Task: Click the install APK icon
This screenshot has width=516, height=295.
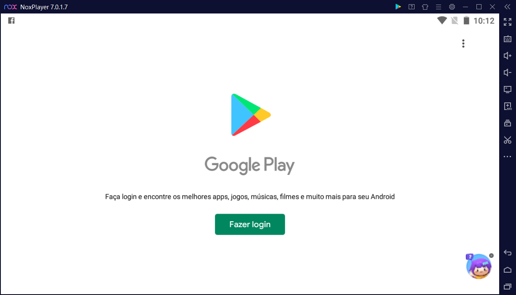Action: pos(508,106)
